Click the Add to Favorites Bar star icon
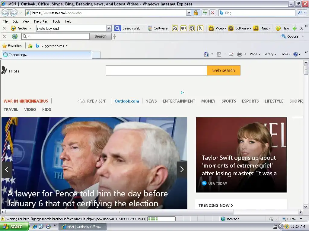309x231 pixels. coord(30,46)
